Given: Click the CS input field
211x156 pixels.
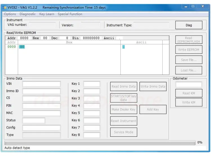Looking at the screenshot, I should point(42,98).
